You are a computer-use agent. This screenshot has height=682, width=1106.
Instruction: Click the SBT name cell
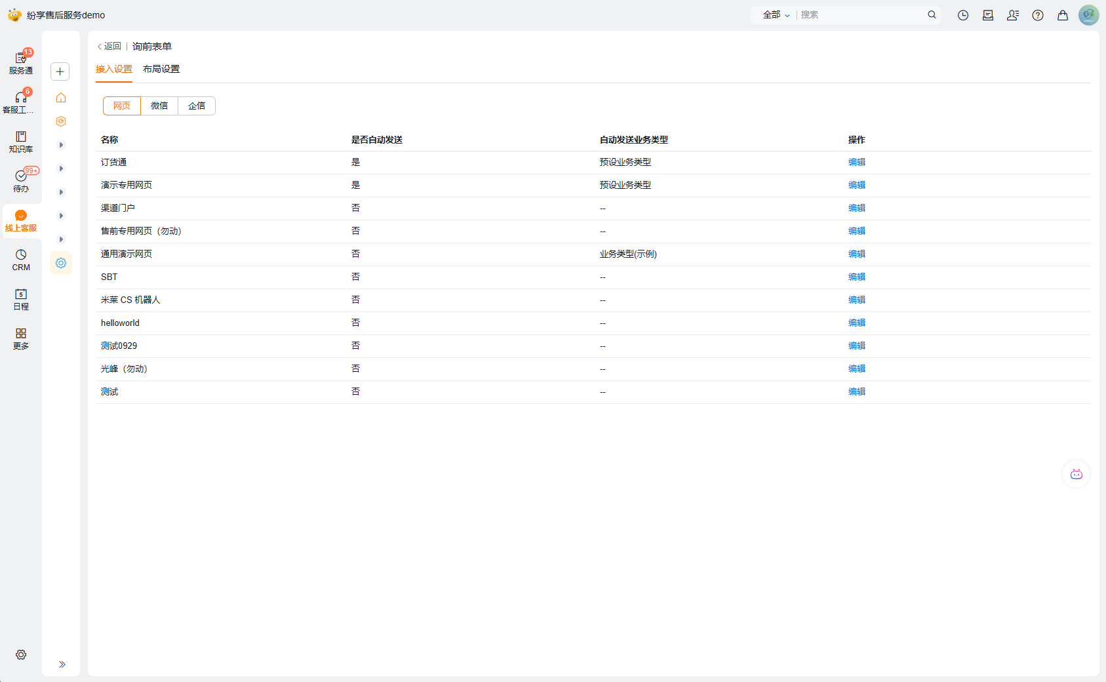(109, 277)
